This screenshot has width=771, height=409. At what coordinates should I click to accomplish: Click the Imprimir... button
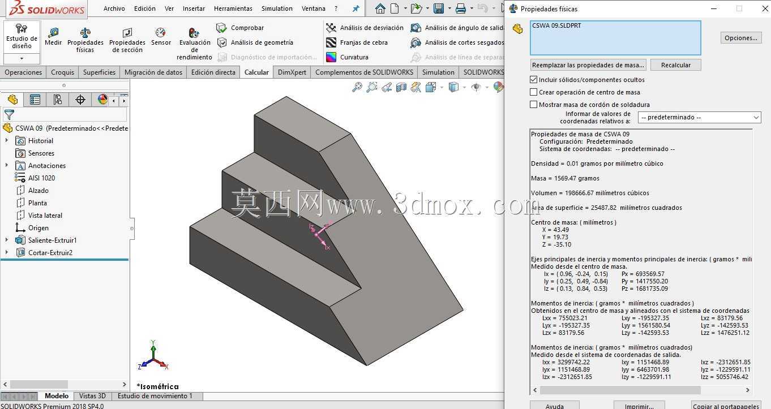click(x=639, y=406)
